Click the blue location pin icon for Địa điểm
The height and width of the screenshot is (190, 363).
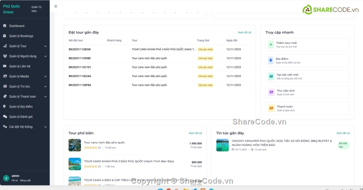[271, 61]
